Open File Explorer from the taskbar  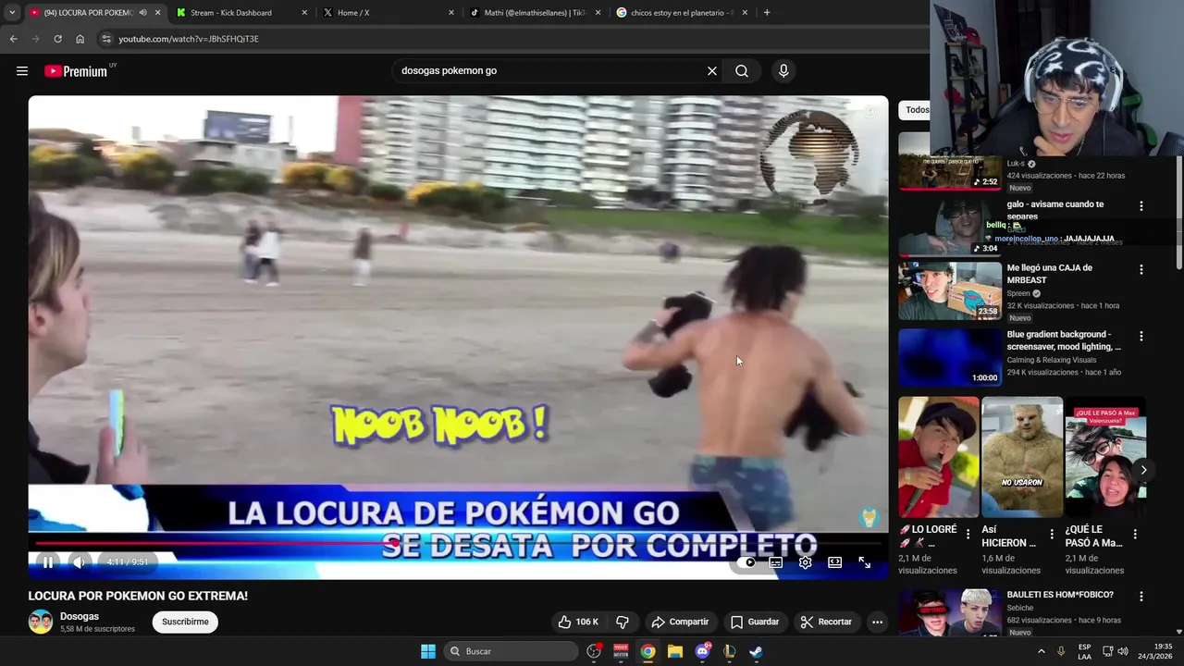coord(675,651)
